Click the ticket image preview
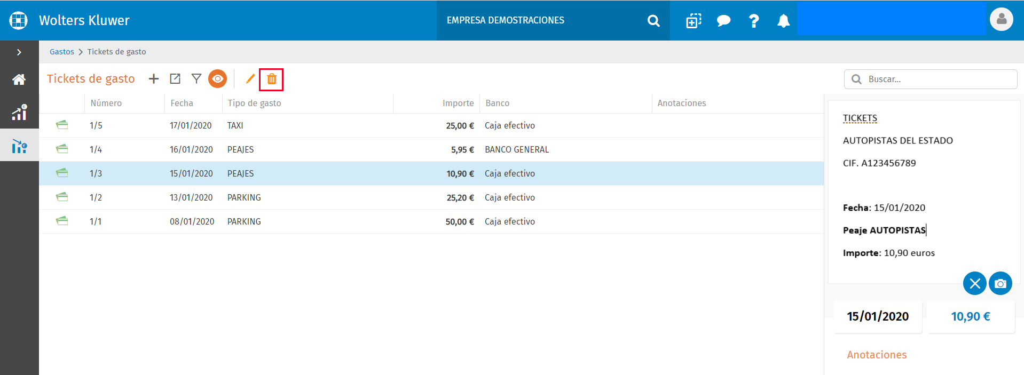This screenshot has width=1024, height=375. click(924, 192)
